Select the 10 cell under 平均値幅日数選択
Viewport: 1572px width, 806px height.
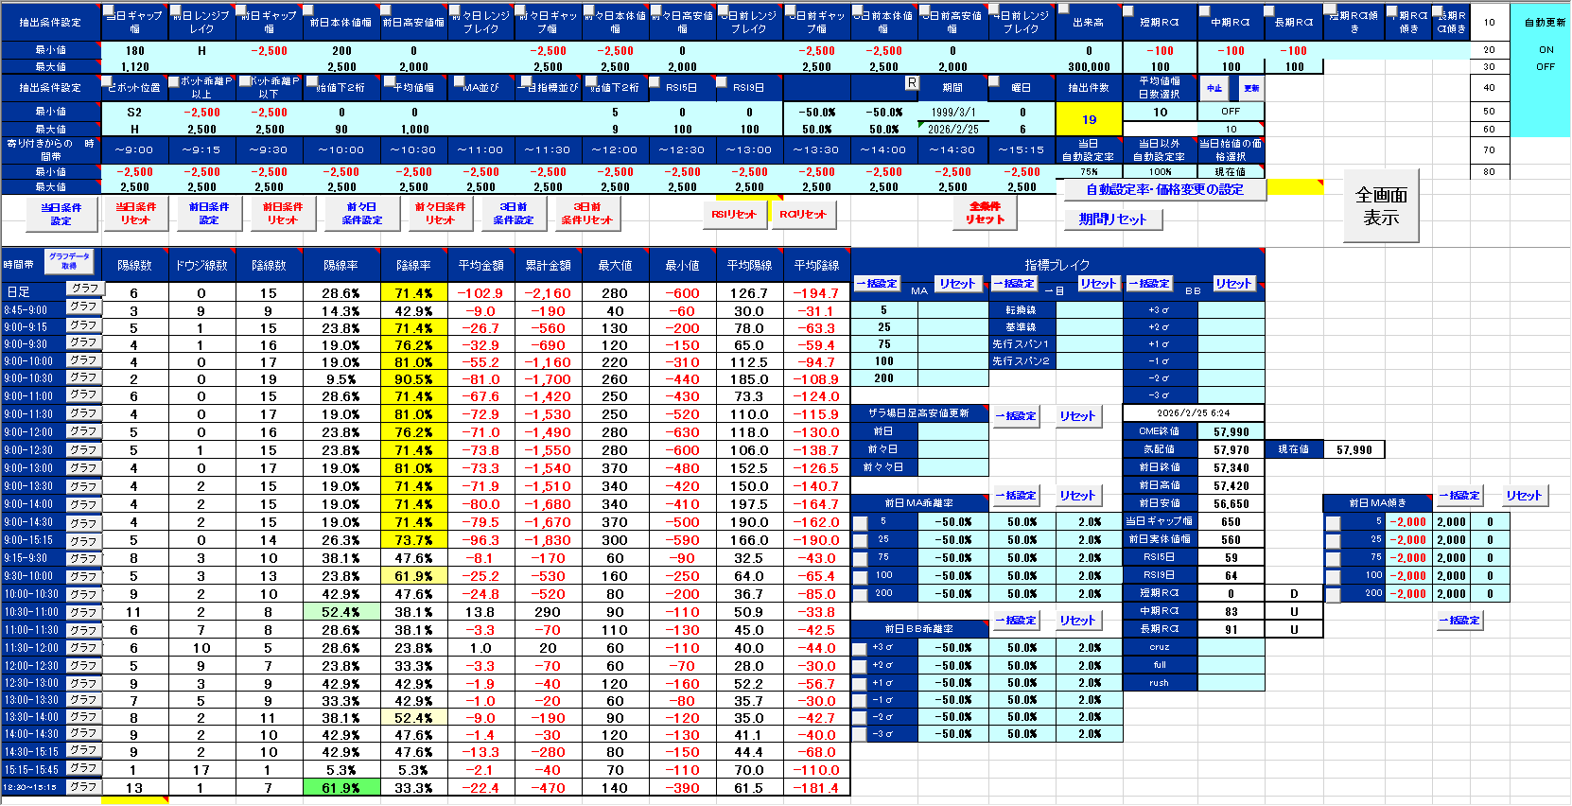pos(1160,113)
